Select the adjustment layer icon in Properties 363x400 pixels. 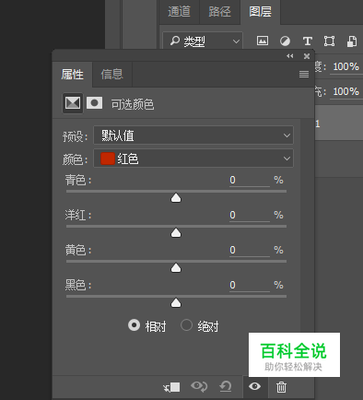click(x=73, y=103)
